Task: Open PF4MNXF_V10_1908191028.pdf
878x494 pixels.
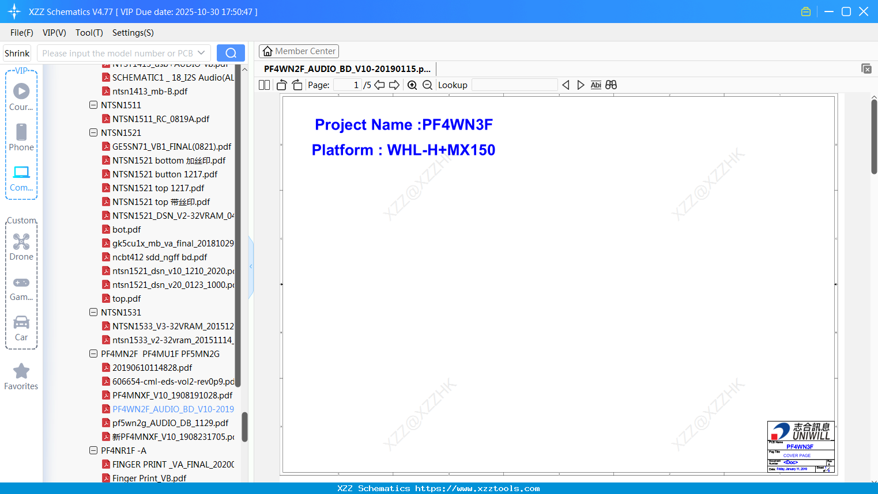Action: coord(172,395)
